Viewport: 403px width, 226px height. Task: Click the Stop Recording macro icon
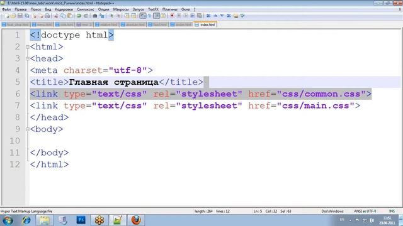[179, 16]
